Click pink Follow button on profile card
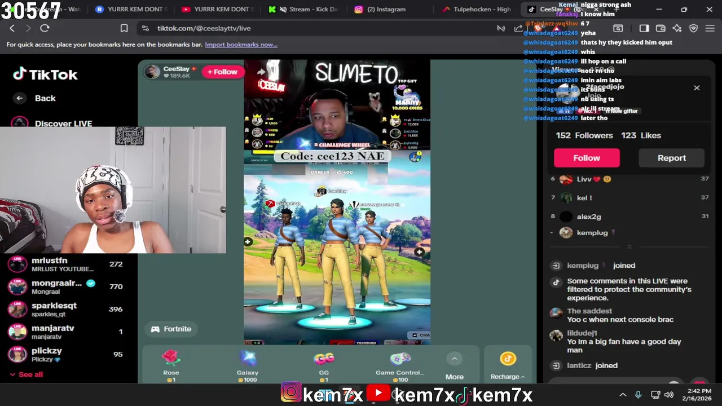The width and height of the screenshot is (722, 406). click(587, 158)
